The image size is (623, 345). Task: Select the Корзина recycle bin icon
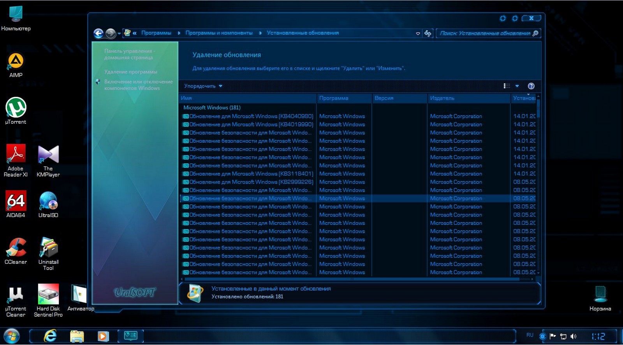[x=600, y=298]
